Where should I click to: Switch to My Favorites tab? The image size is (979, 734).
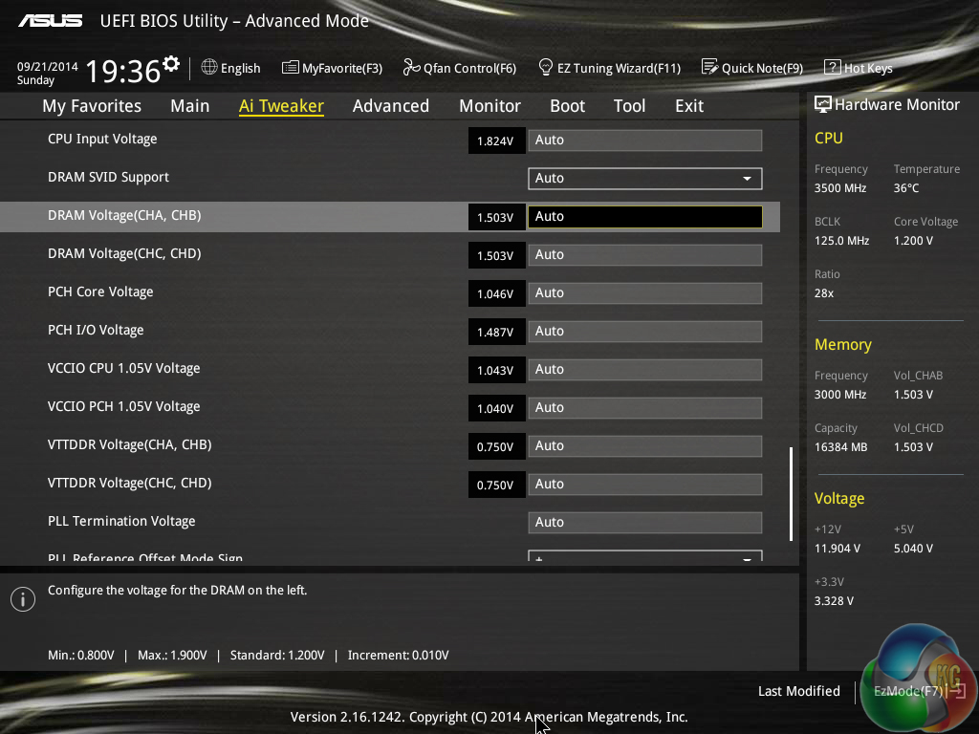(x=92, y=106)
